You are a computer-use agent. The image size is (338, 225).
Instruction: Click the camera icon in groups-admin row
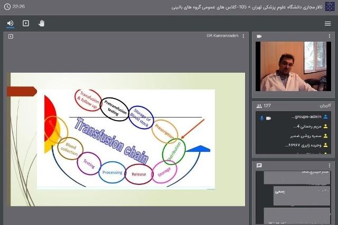click(x=269, y=118)
